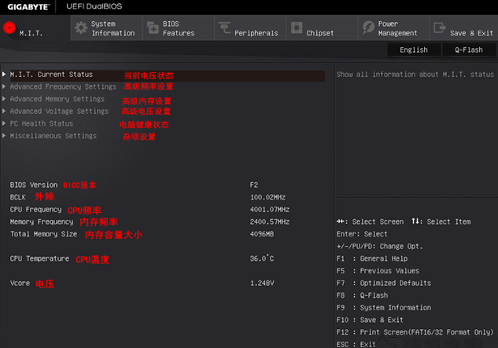498x348 pixels.
Task: Click the BCLK value 100.02MHz
Action: 267,197
